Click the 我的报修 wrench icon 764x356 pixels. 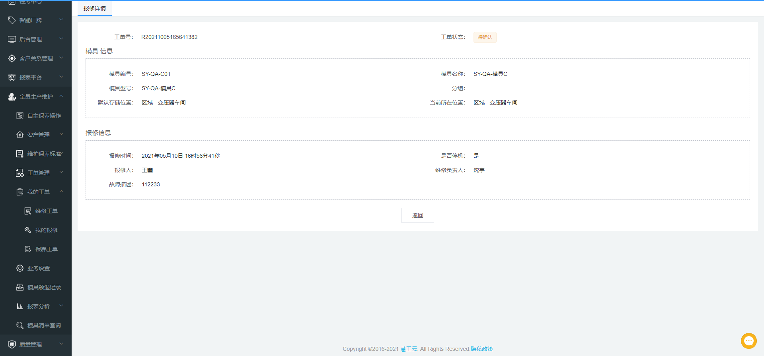(28, 230)
